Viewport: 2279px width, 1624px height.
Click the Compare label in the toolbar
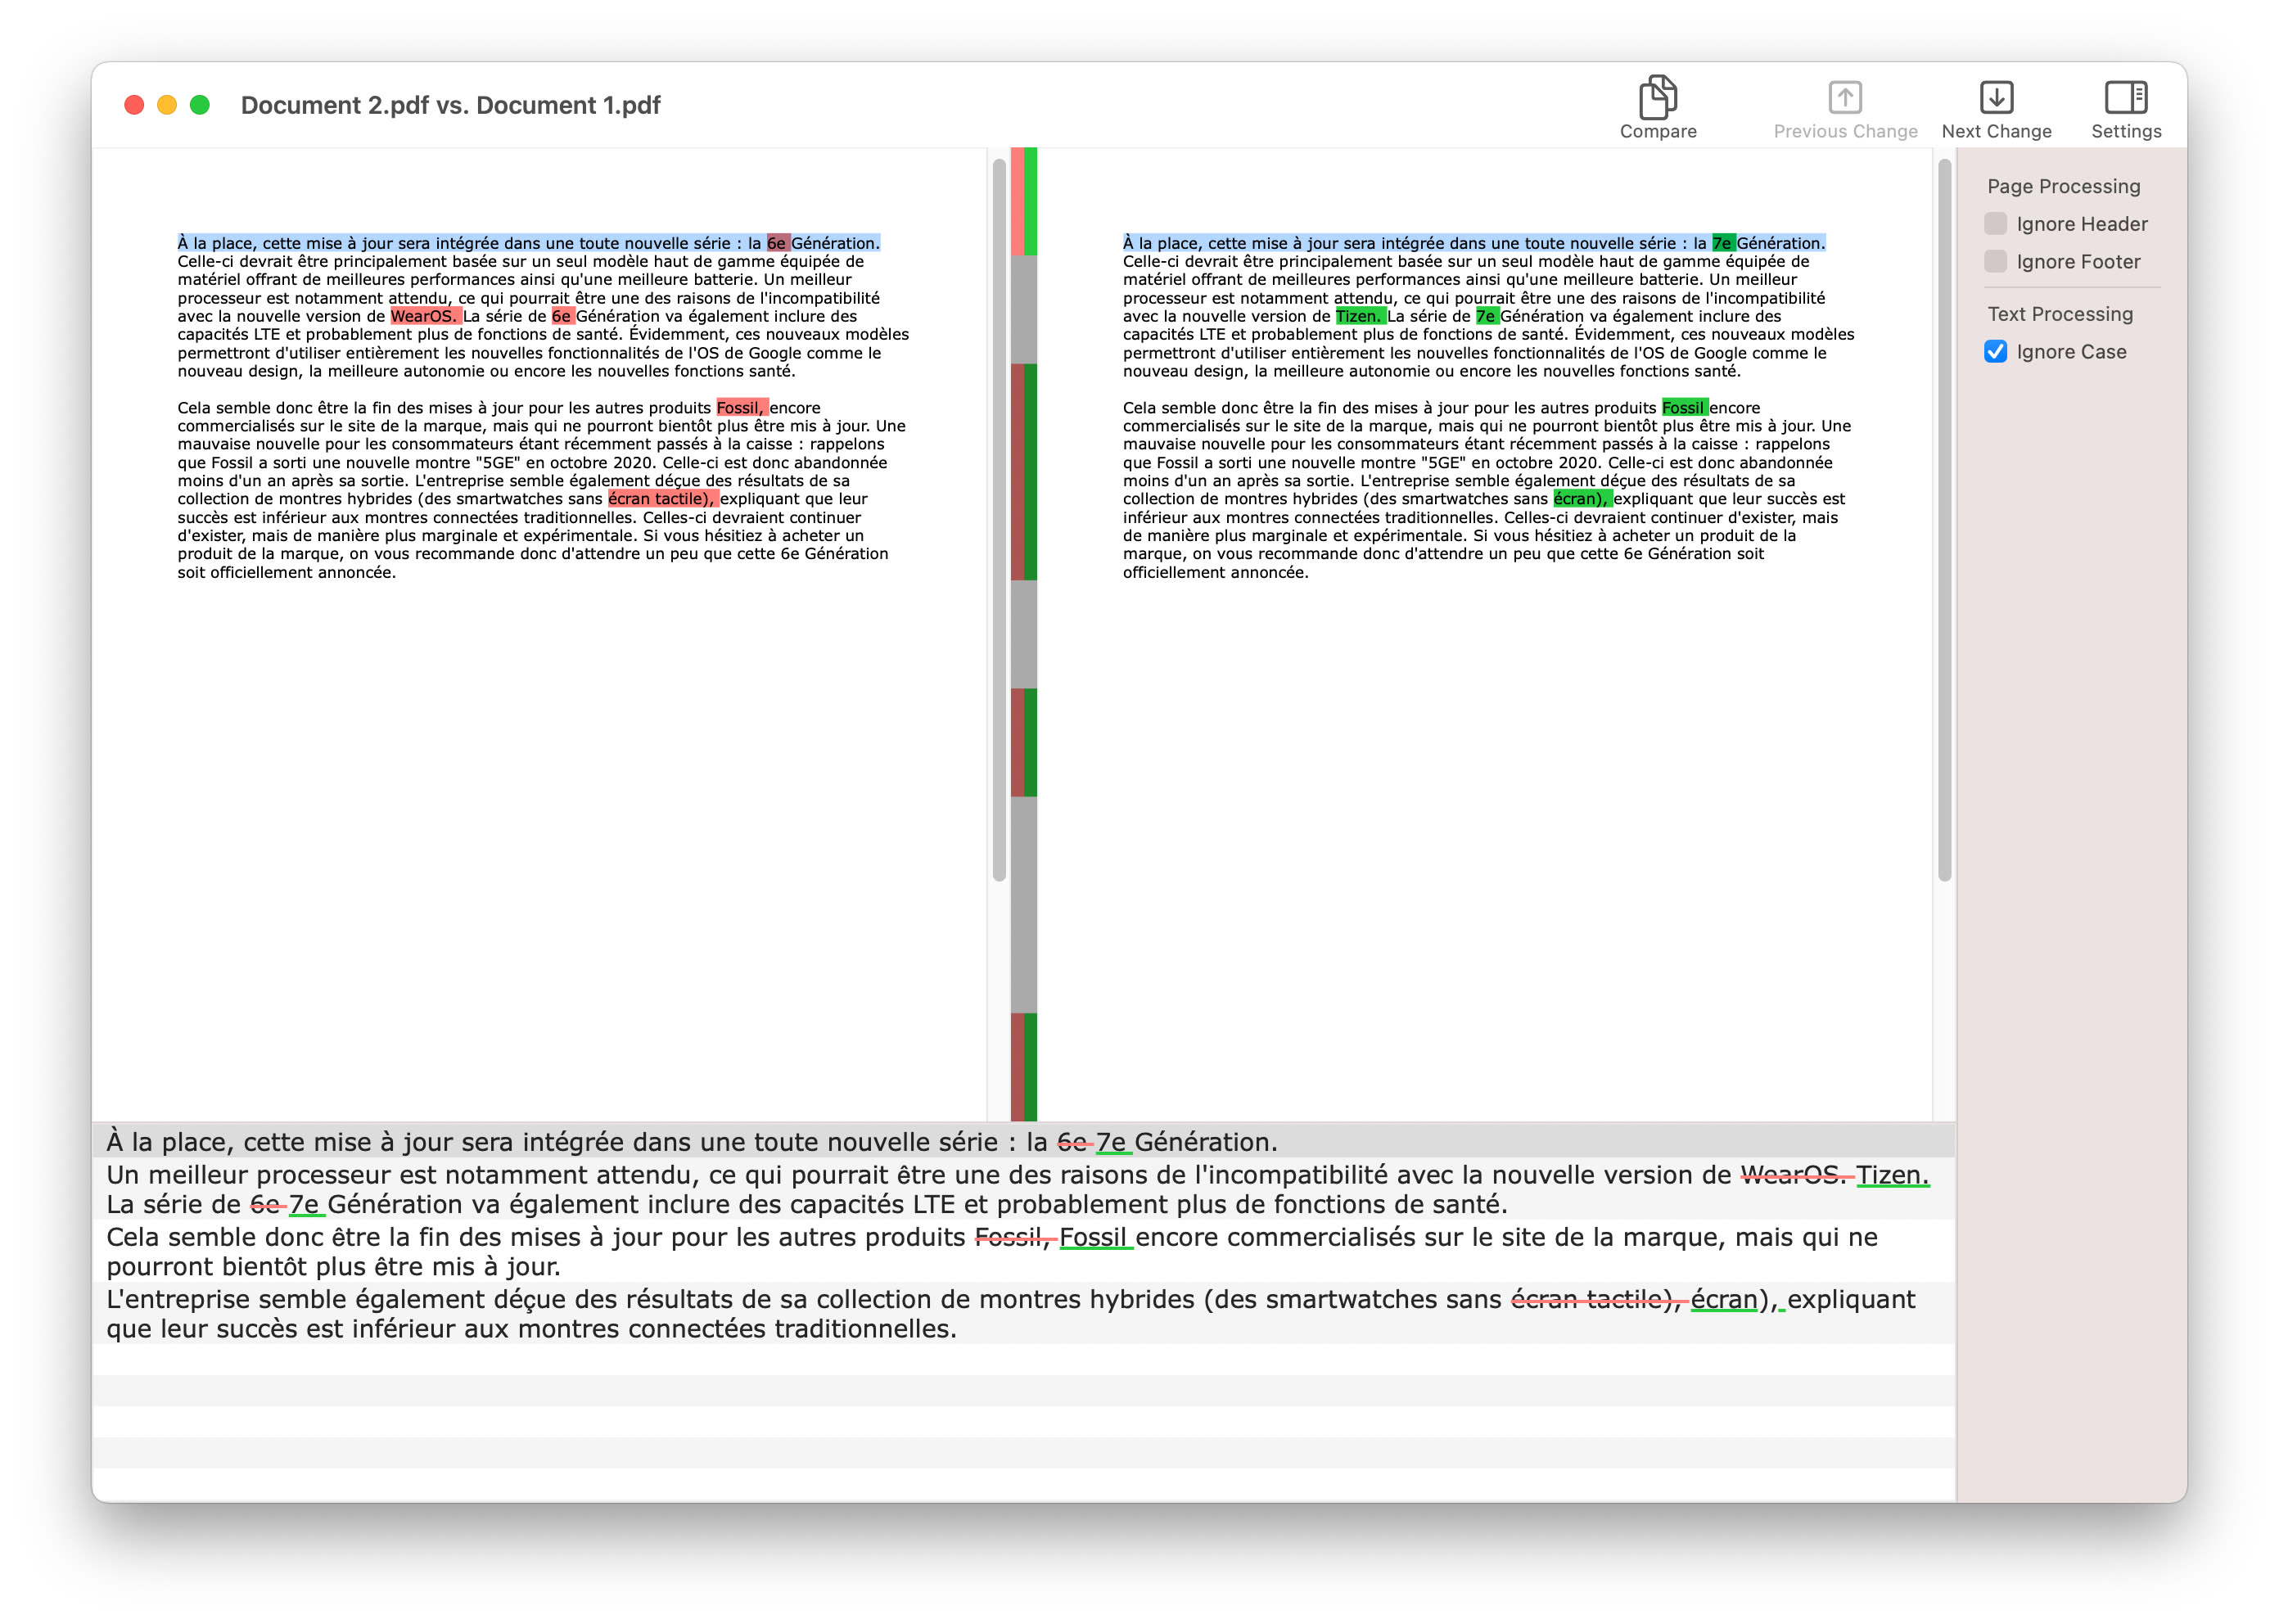coord(1658,131)
